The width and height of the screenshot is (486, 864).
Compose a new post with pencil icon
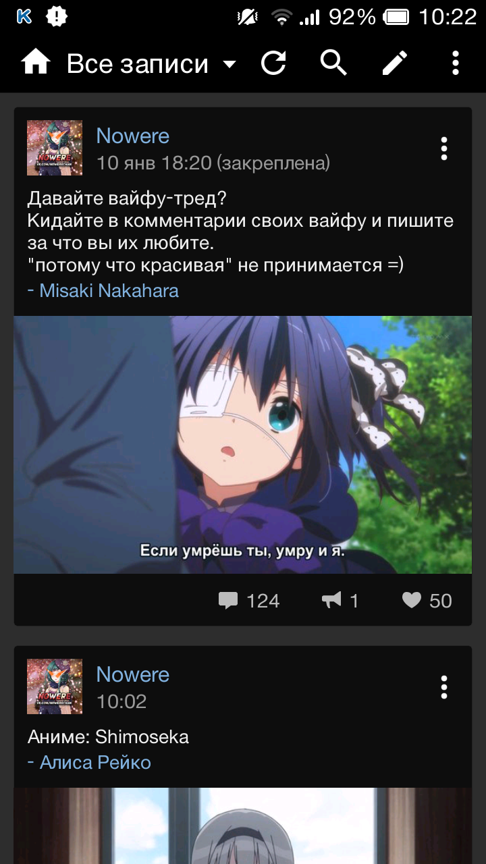(396, 63)
